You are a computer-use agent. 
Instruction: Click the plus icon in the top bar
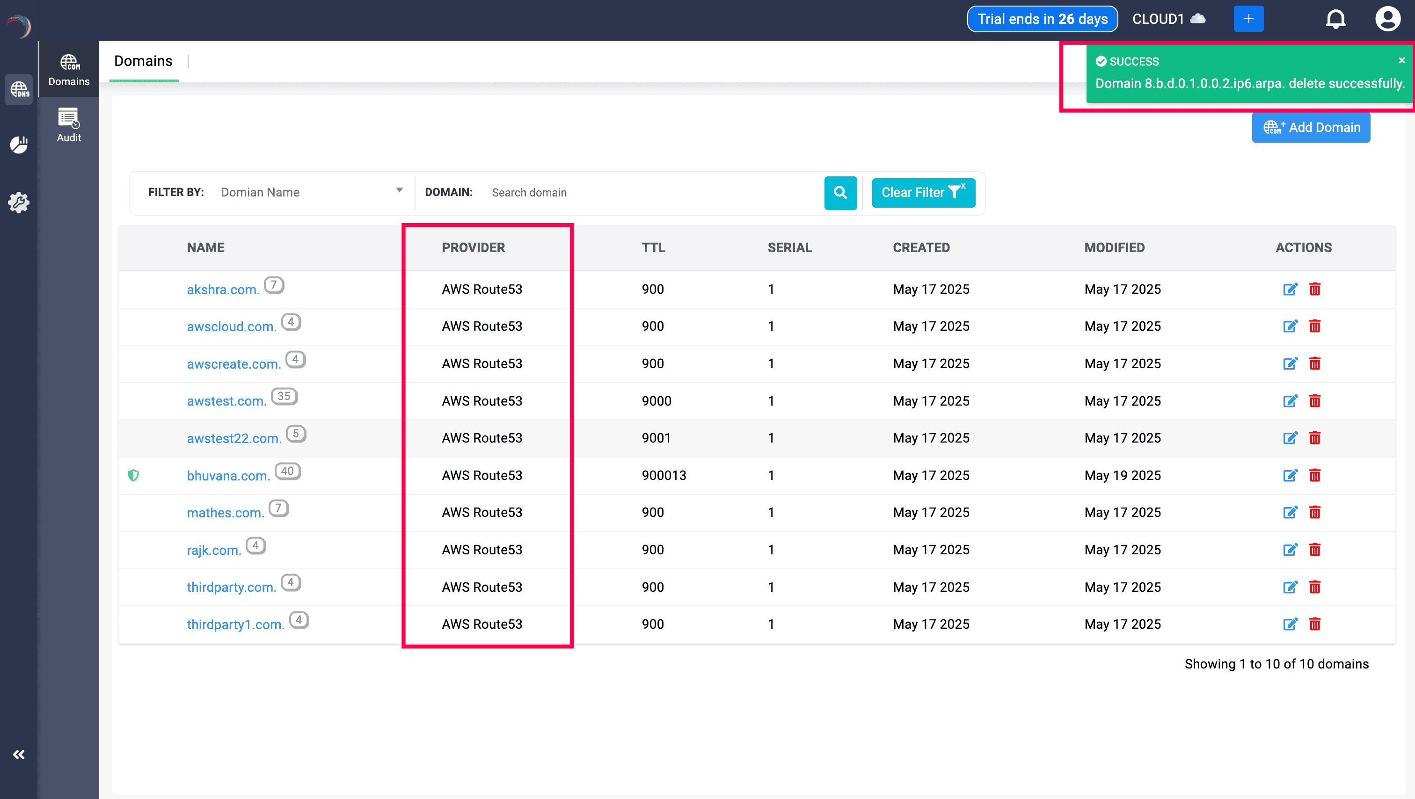coord(1248,18)
